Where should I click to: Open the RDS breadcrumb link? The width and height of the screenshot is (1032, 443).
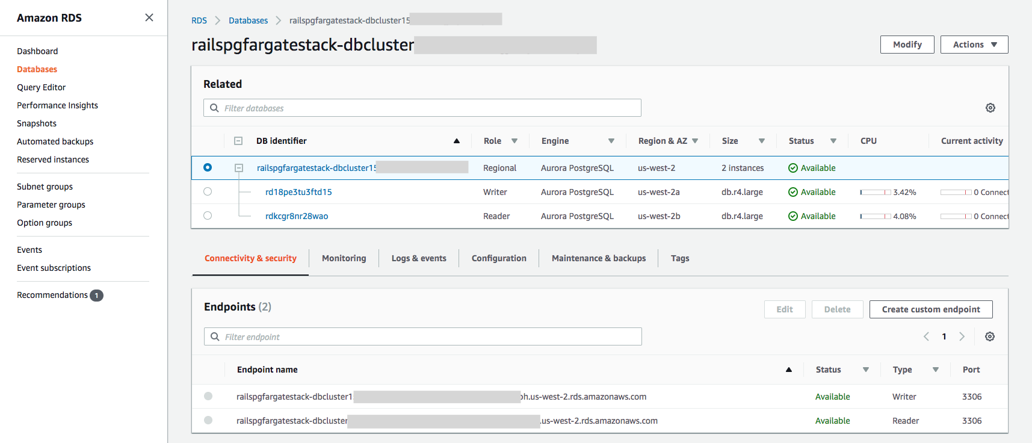199,20
